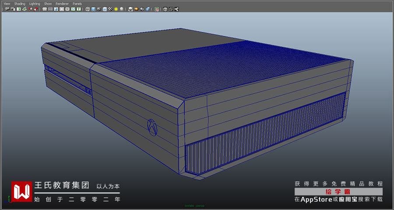The width and height of the screenshot is (394, 210).
Task: Toggle Motion Blur orange sphere icon
Action: point(136,9)
